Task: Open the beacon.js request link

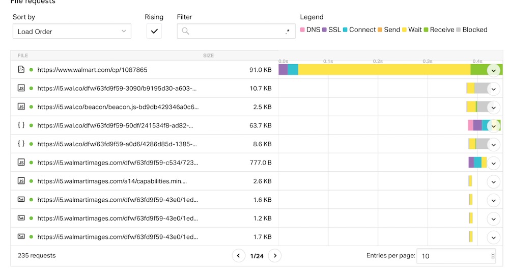Action: pos(118,107)
